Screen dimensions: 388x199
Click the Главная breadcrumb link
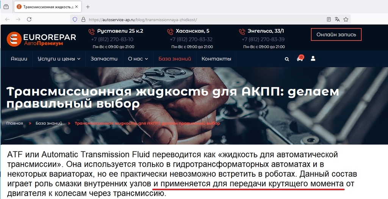(15, 123)
